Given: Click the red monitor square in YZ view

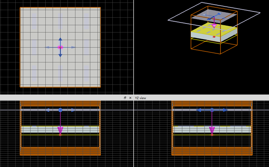Looking at the screenshot, I should [212, 135].
